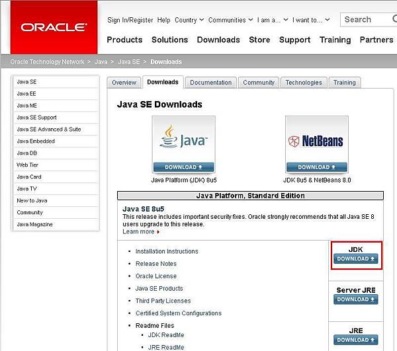Click the Java logo thumbnail

[x=183, y=139]
